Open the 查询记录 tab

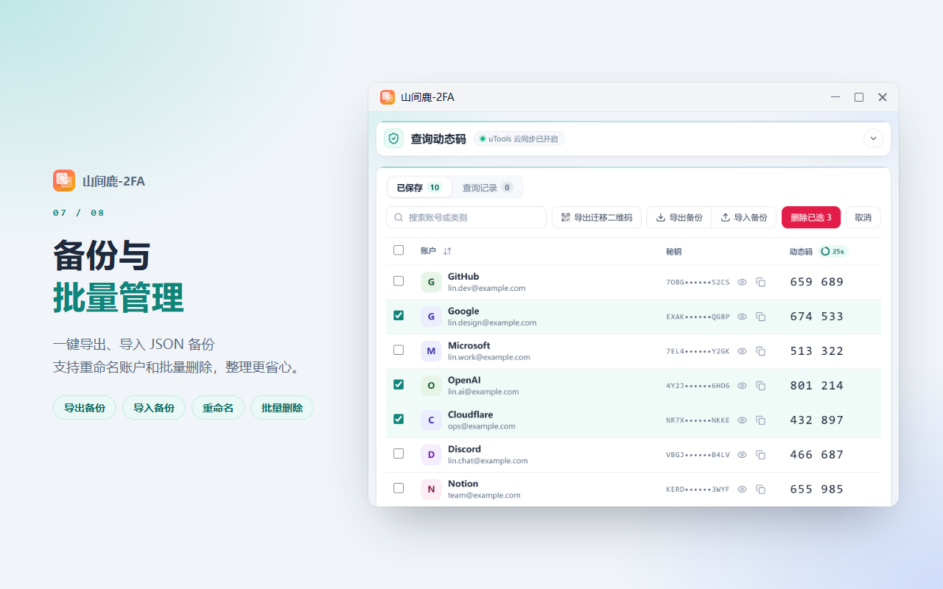point(487,188)
